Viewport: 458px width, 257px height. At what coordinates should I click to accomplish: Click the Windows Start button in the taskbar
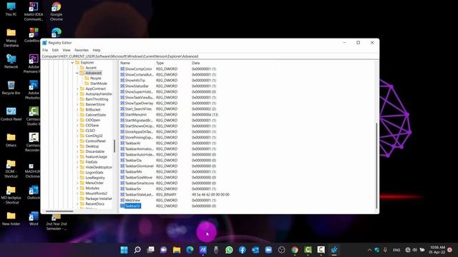point(124,250)
